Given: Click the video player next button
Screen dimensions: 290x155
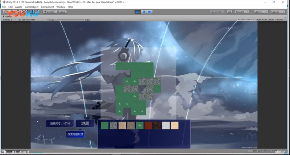Looking at the screenshot, I should click(14, 152).
